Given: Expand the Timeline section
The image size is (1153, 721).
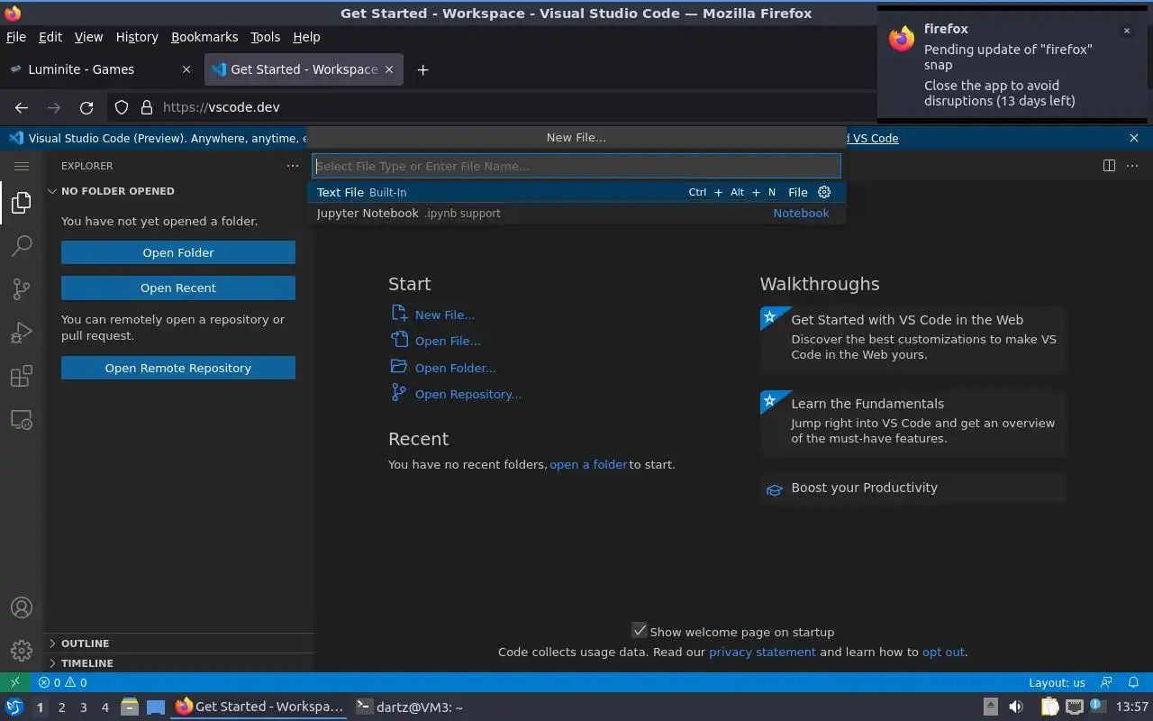Looking at the screenshot, I should click(x=179, y=663).
